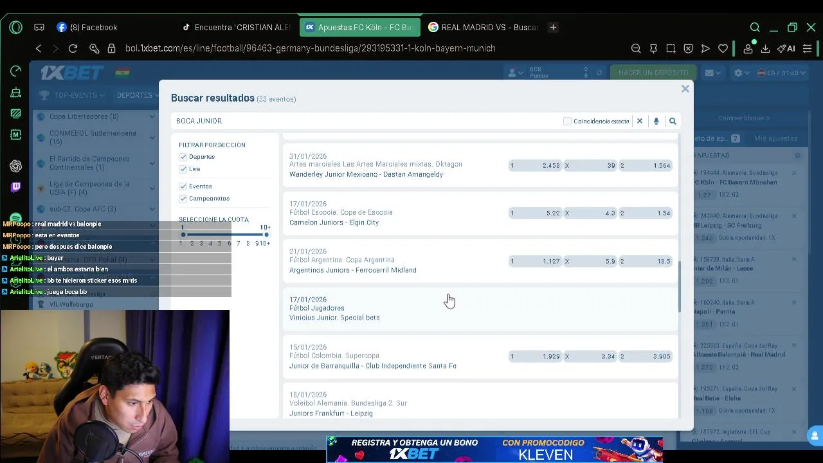Open the ES language and time dropdown
823x463 pixels.
click(782, 73)
